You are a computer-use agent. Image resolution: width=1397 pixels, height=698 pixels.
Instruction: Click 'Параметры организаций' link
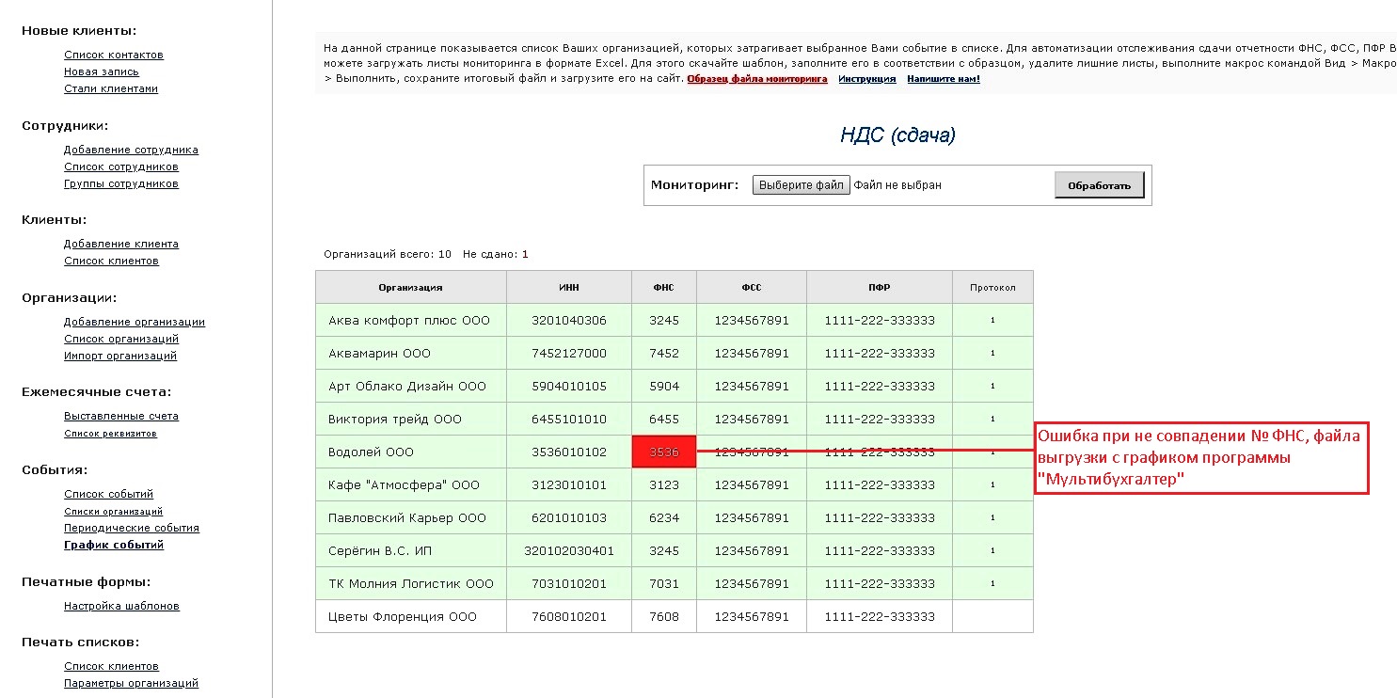pos(131,683)
